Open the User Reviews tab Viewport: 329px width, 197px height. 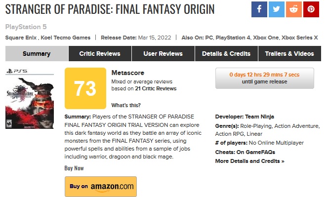[x=163, y=54]
